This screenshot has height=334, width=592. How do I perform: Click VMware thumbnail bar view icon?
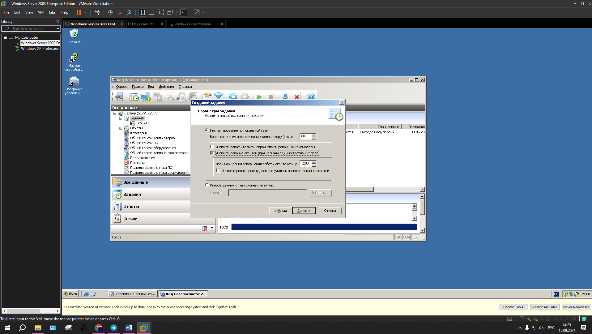pyautogui.click(x=151, y=12)
